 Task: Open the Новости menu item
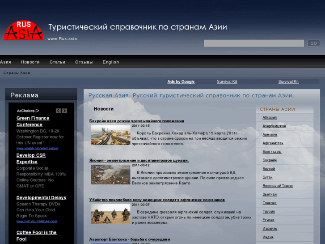[30, 62]
